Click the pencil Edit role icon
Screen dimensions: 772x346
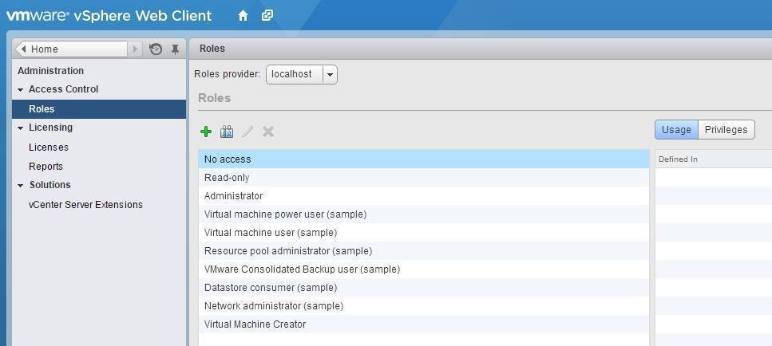tap(247, 132)
